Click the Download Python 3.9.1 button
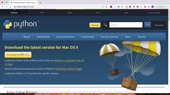The width and height of the screenshot is (170, 95). click(18, 55)
